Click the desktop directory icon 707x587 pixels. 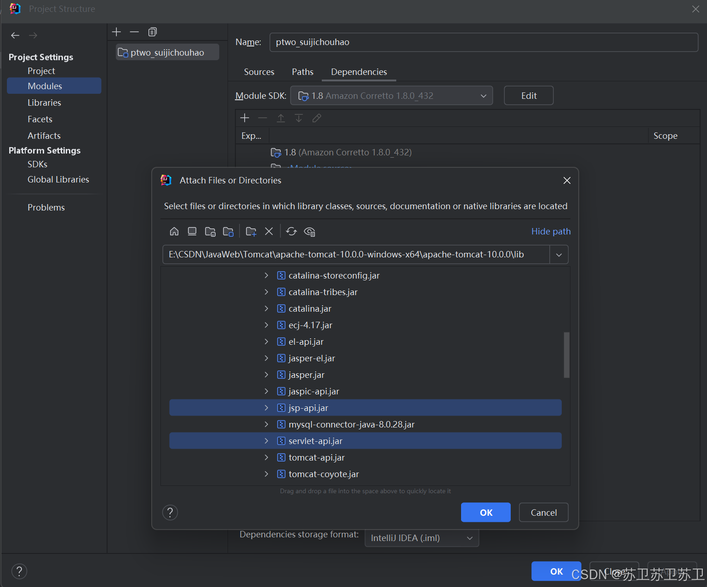pos(192,231)
